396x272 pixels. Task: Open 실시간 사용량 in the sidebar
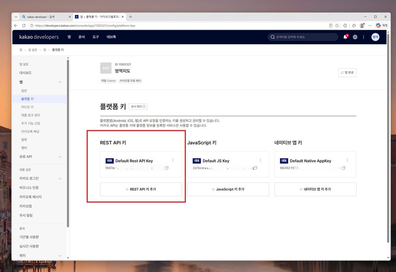[x=29, y=246]
